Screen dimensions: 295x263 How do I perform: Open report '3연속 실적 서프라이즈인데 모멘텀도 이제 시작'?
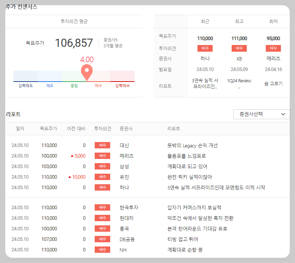click(x=216, y=187)
